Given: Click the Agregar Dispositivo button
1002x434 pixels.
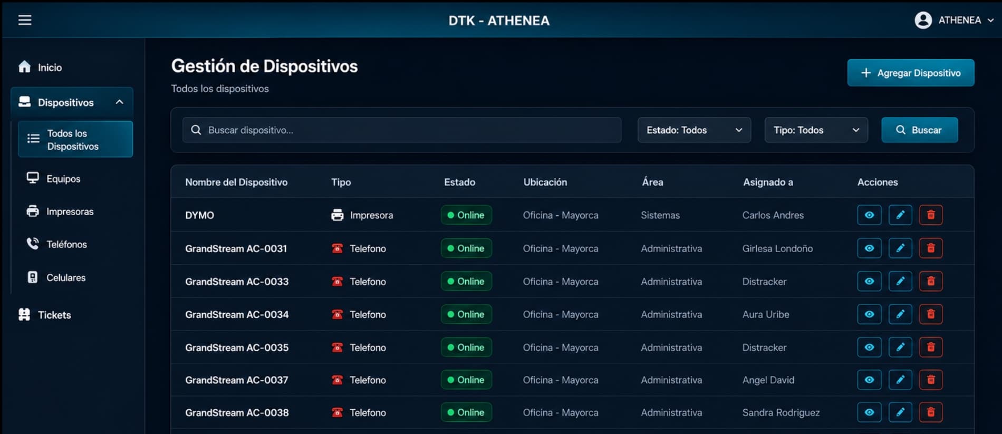Looking at the screenshot, I should click(911, 73).
